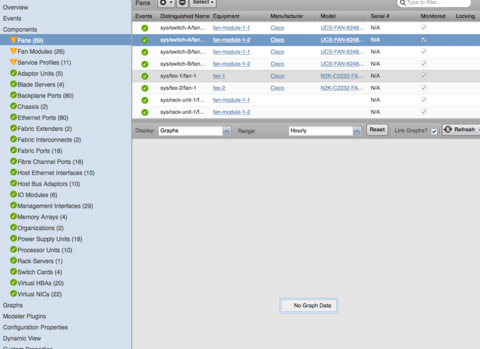Select Host Ethernet Interfaces (10) component
Image resolution: width=480 pixels, height=349 pixels.
56,173
